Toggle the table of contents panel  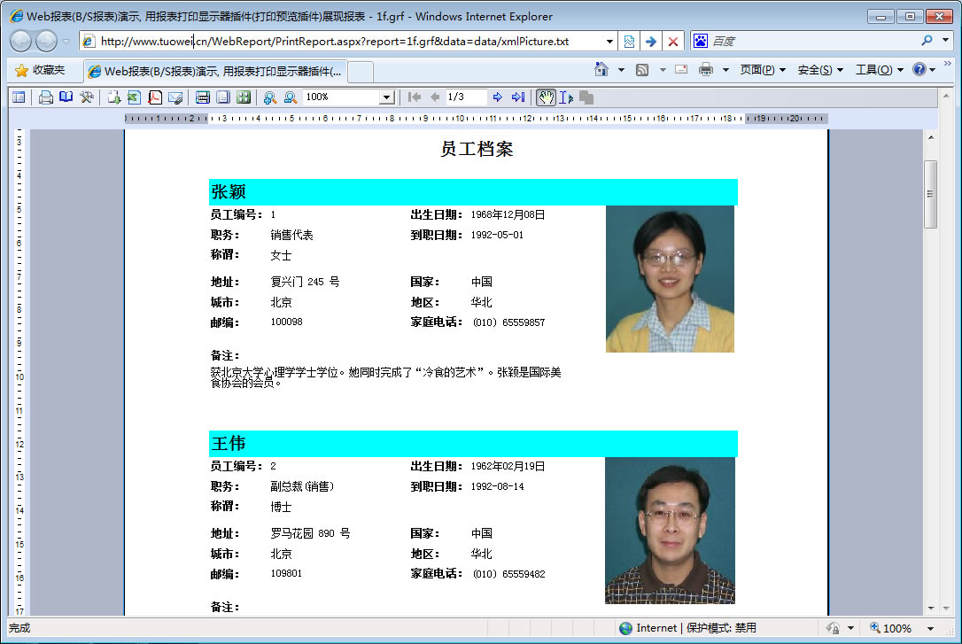coord(19,97)
